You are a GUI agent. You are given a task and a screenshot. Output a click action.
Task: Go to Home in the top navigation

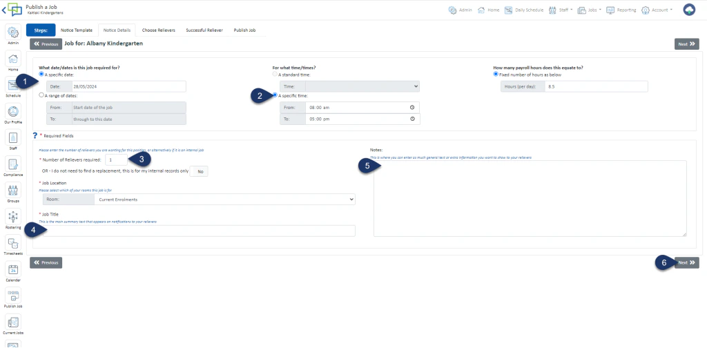click(488, 10)
